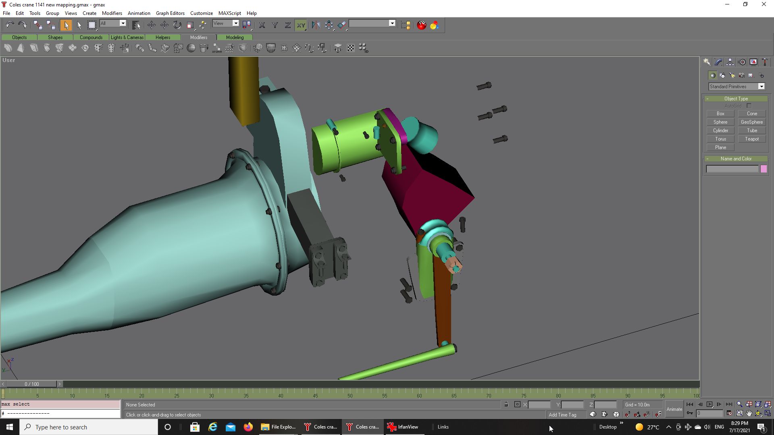Toggle the AutoGrid checkbox
The image size is (774, 435).
(749, 106)
